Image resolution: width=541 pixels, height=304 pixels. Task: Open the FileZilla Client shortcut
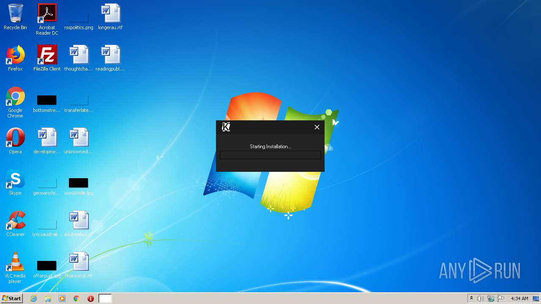(x=47, y=58)
